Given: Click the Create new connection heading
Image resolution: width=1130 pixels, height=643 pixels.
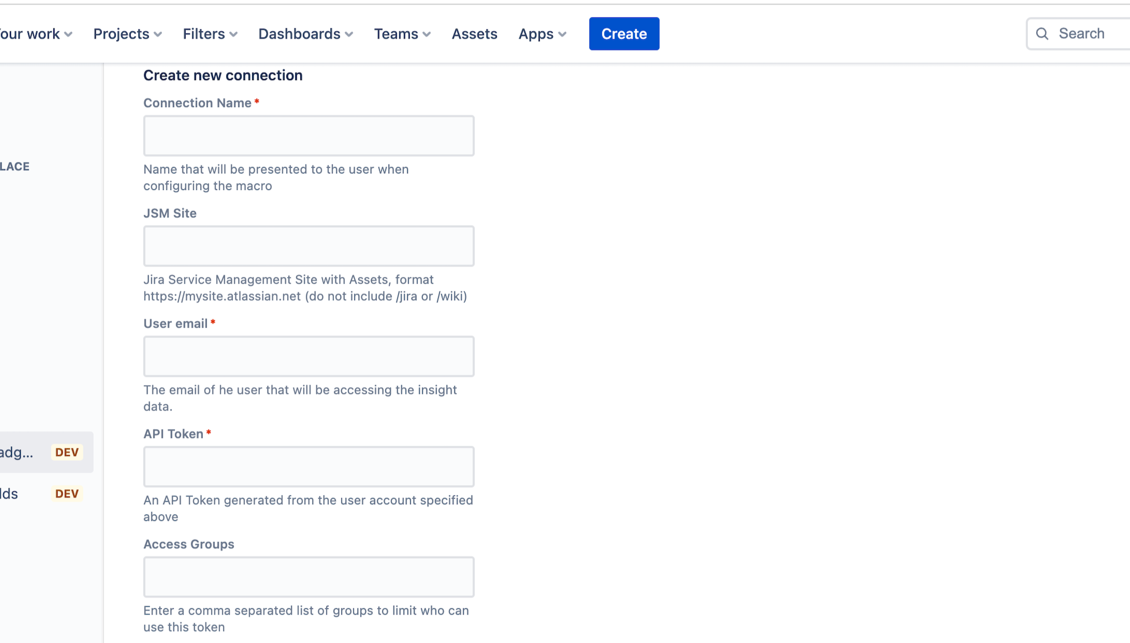Looking at the screenshot, I should [x=222, y=76].
